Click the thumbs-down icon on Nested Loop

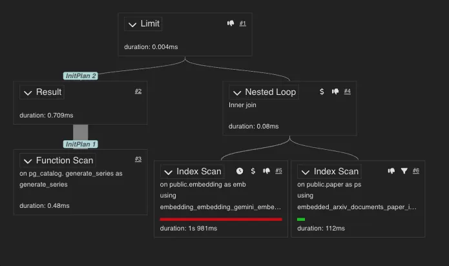pos(335,92)
